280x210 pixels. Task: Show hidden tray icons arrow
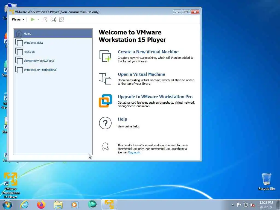pyautogui.click(x=232, y=205)
